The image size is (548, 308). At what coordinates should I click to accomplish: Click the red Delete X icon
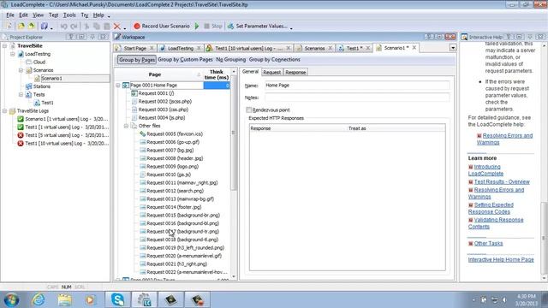pyautogui.click(x=117, y=27)
